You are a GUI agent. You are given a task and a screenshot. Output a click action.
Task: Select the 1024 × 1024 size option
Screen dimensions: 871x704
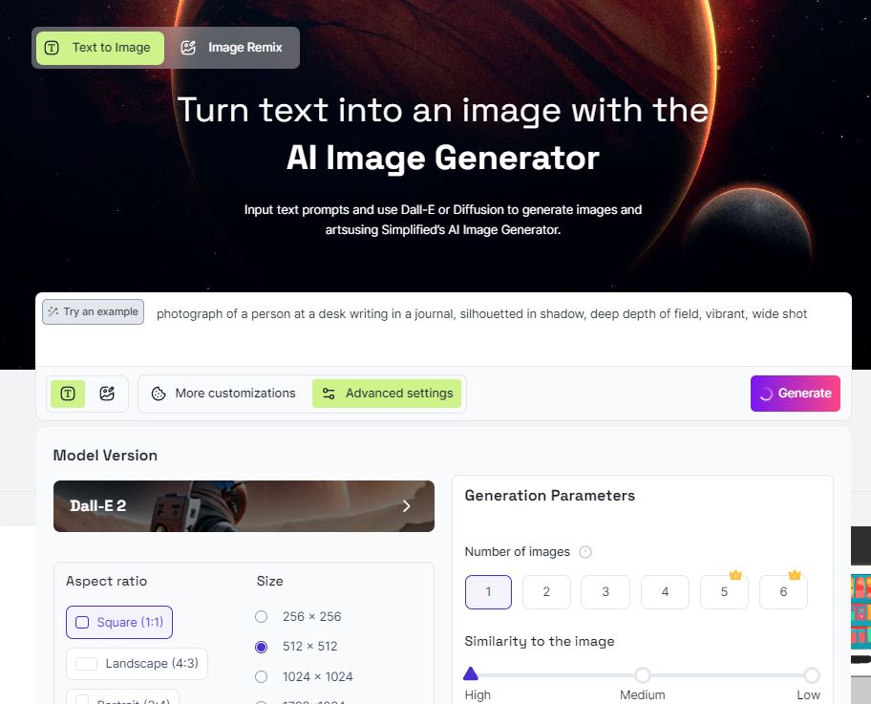coord(261,676)
